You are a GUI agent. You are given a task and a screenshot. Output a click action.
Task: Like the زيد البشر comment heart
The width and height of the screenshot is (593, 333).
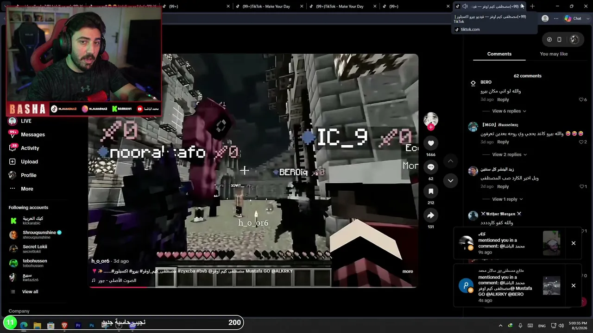582,186
